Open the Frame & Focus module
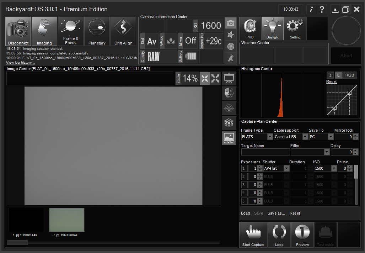Screen dimensions: 365x253 [70, 31]
